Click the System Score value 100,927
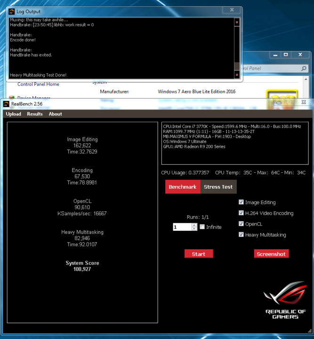 (x=82, y=269)
